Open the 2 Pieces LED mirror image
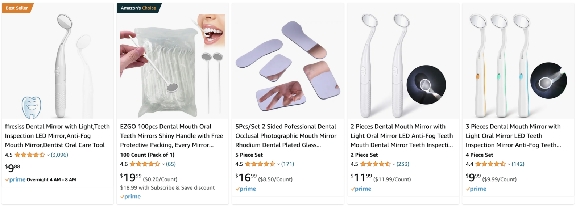 coord(403,61)
